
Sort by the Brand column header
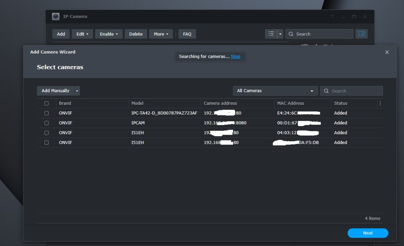point(65,103)
